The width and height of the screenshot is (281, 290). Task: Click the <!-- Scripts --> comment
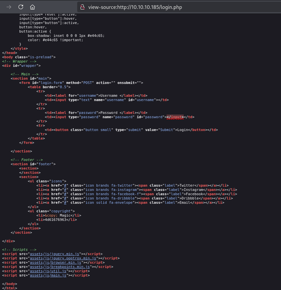[19, 250]
